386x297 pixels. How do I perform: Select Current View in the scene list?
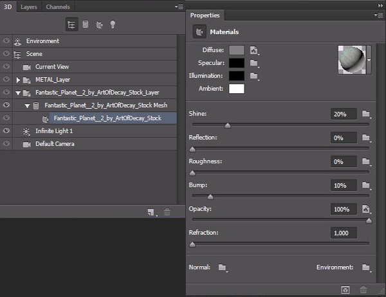[51, 67]
